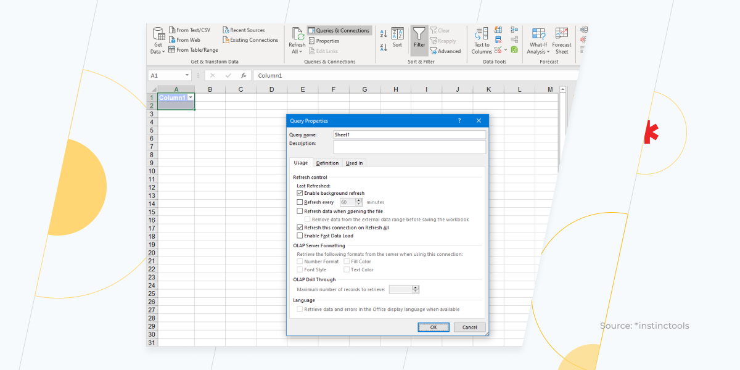740x370 pixels.
Task: Check Refresh every minutes option
Action: (x=300, y=202)
